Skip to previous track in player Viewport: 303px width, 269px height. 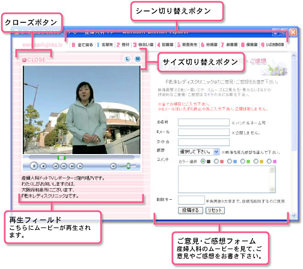point(55,166)
